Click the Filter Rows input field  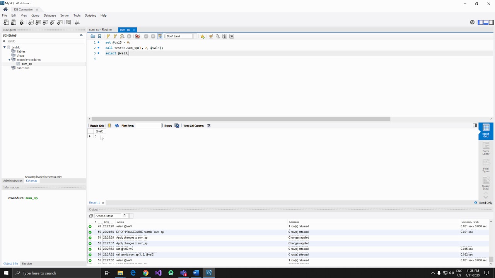[x=148, y=125]
